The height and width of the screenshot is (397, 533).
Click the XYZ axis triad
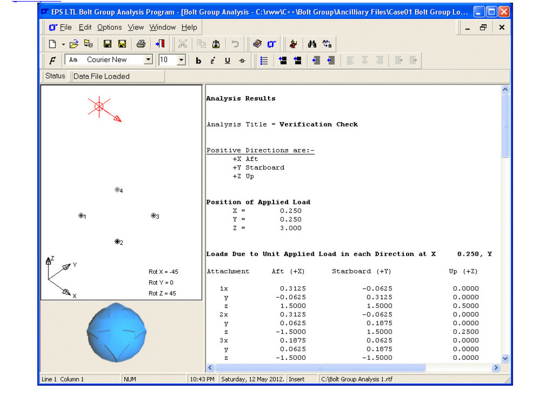[61, 278]
